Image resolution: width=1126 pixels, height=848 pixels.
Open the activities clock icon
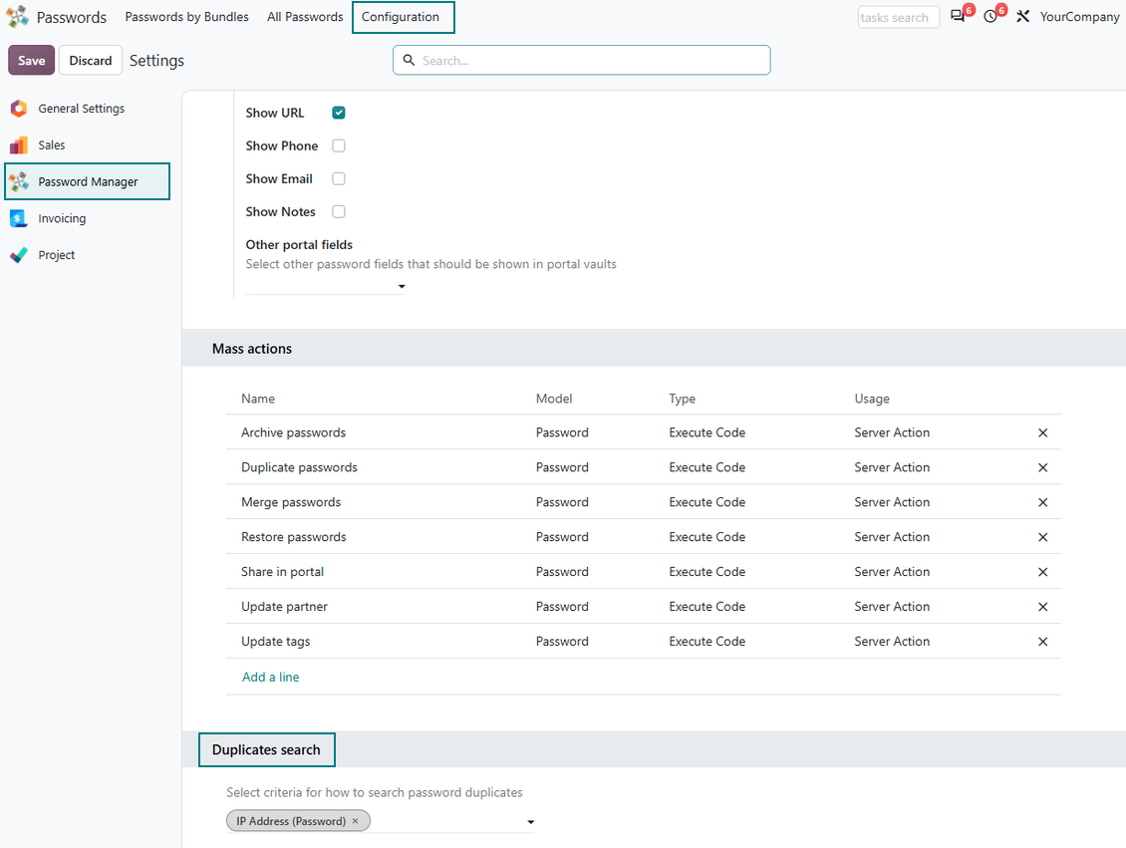point(990,17)
